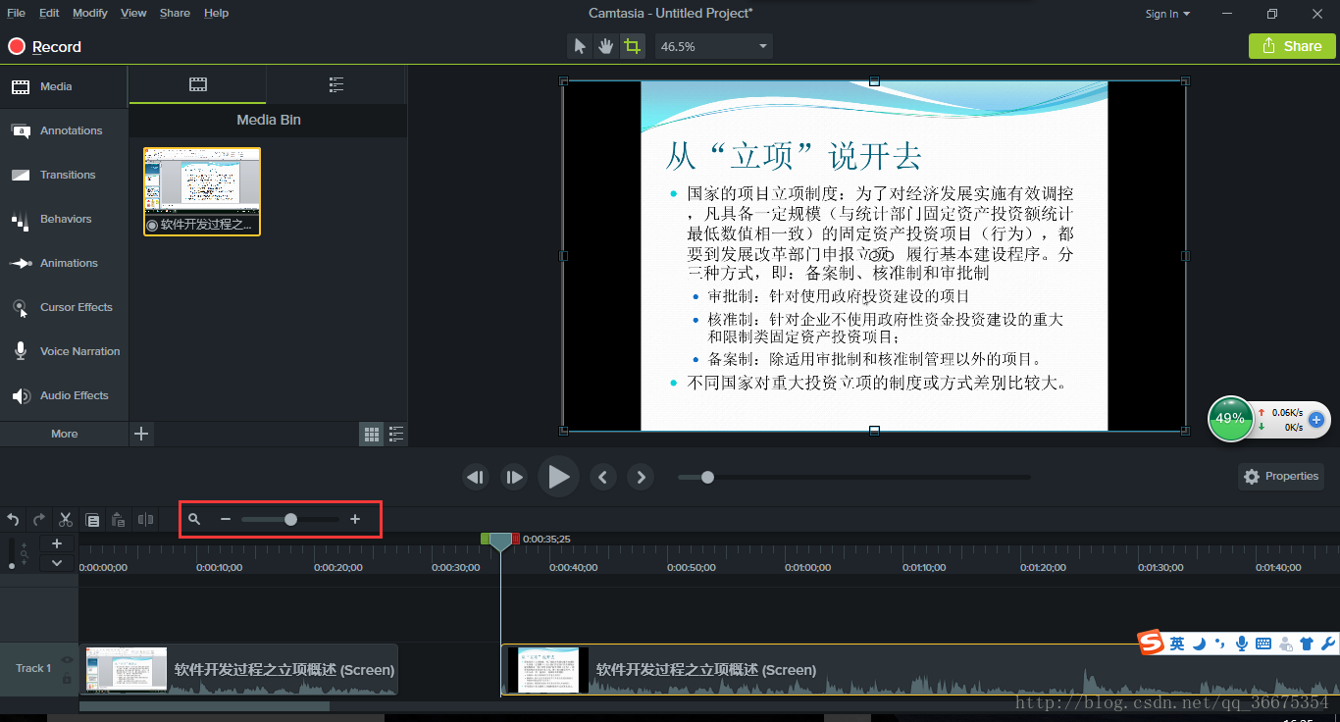Hide Track 1 with eye icon

click(67, 660)
